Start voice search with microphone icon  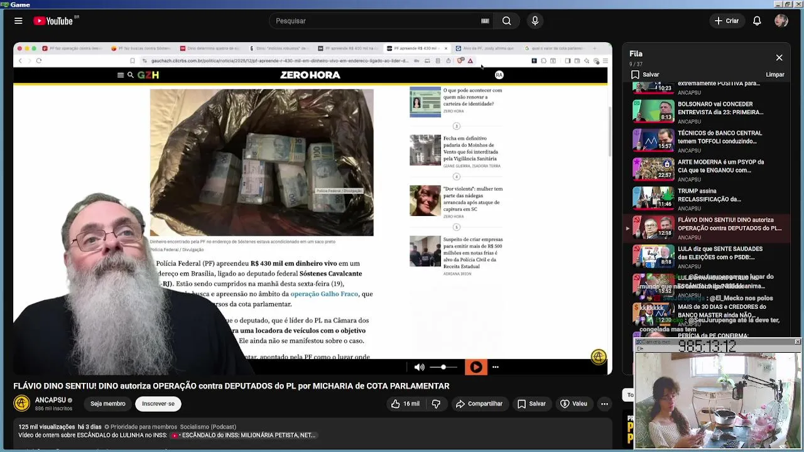point(535,21)
